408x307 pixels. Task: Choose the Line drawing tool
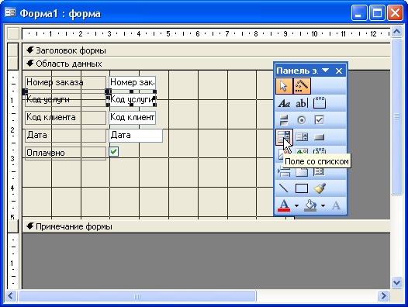284,188
